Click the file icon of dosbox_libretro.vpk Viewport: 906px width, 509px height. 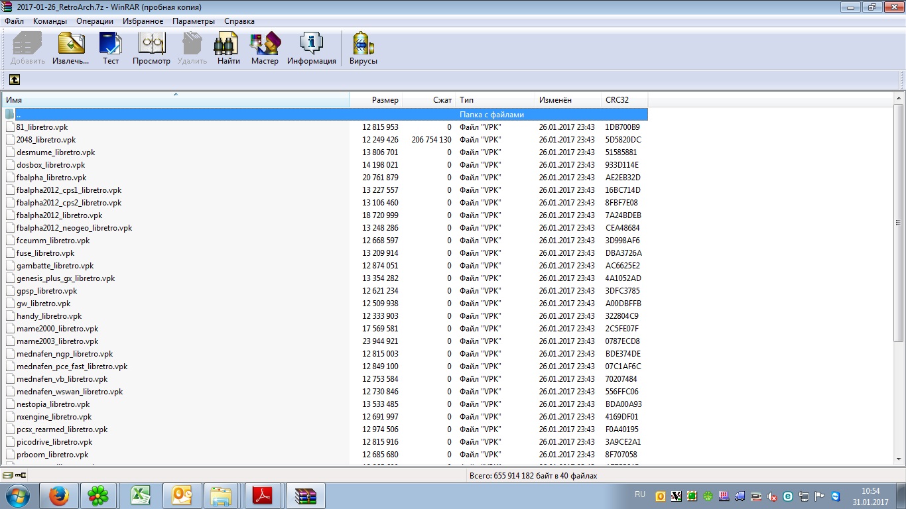point(10,165)
